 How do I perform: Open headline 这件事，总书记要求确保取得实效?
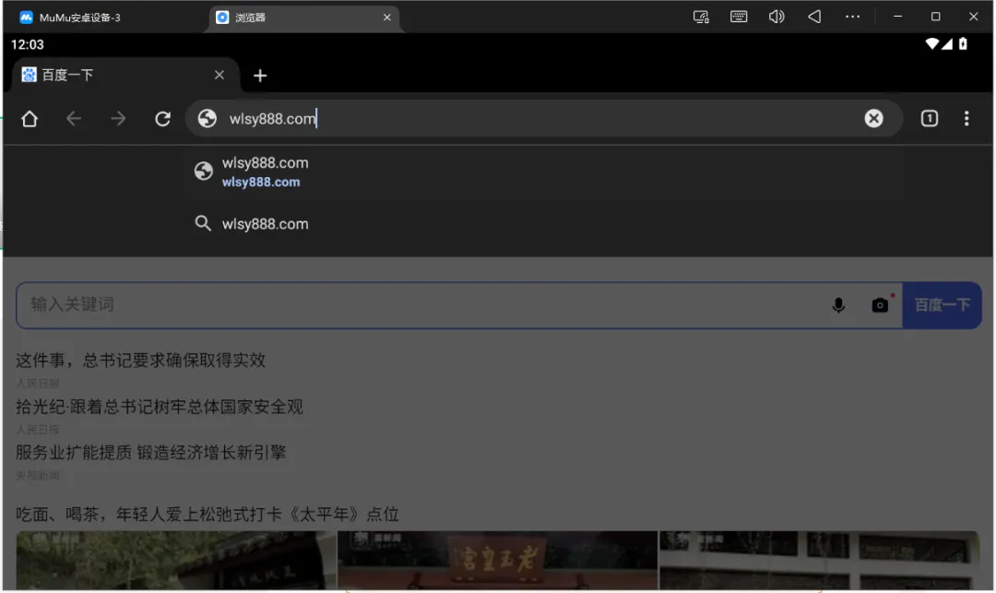[140, 360]
